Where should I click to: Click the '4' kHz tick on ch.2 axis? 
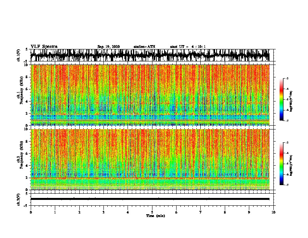27,166
